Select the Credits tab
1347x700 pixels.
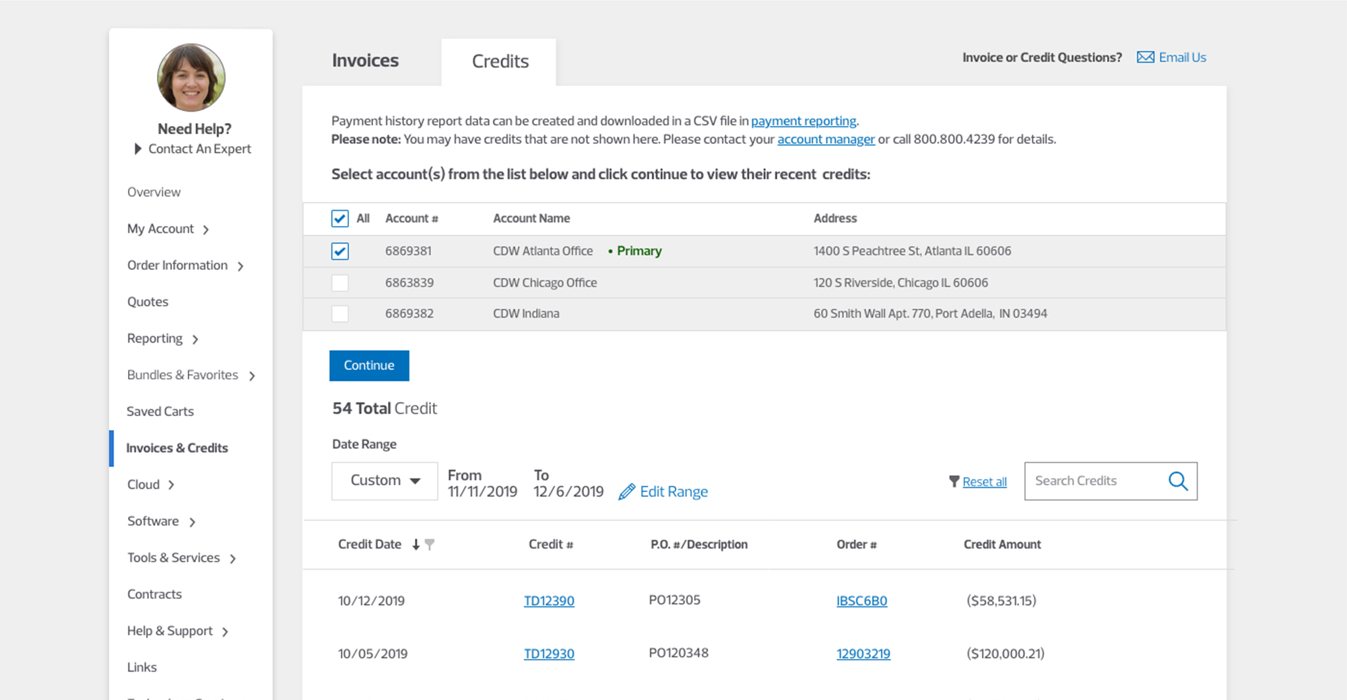[x=500, y=61]
